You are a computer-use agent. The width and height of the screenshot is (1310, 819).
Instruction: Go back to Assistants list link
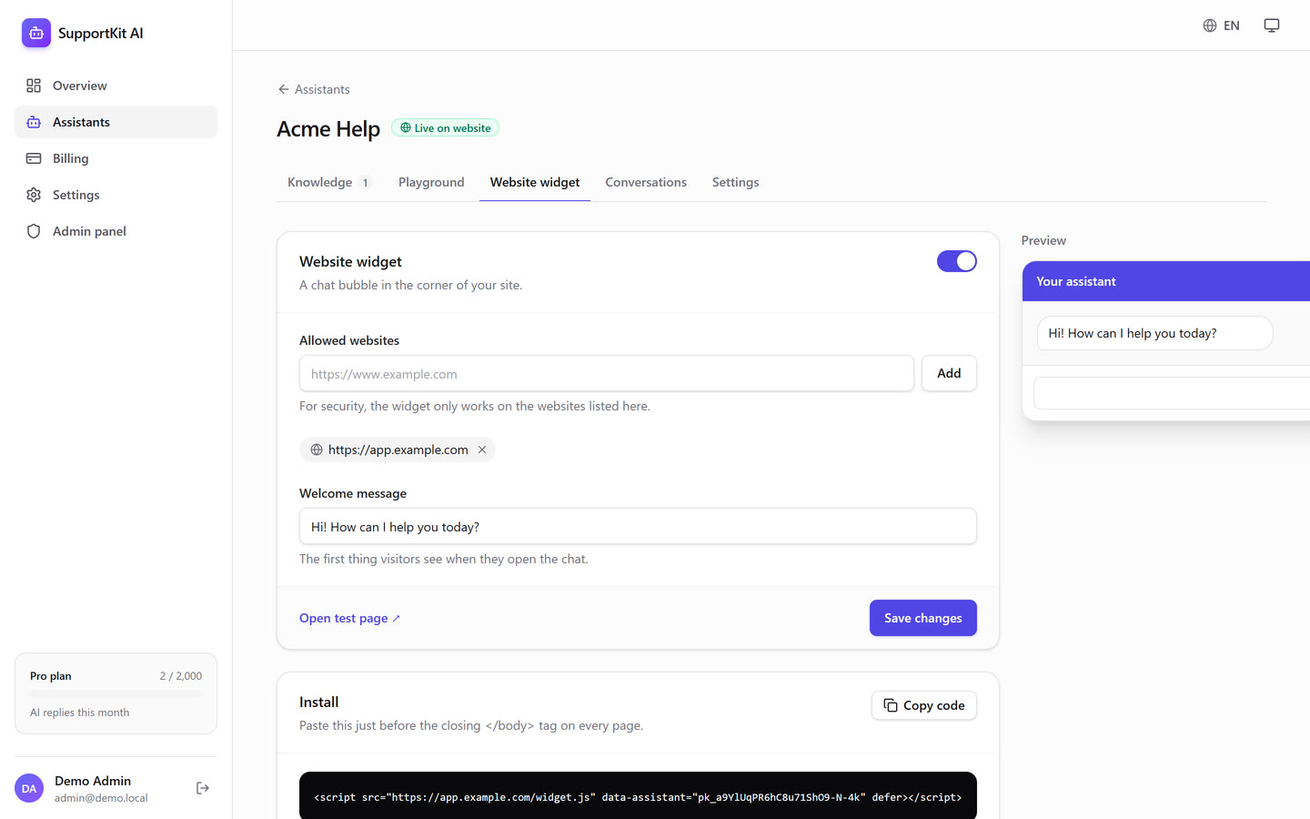pyautogui.click(x=314, y=89)
